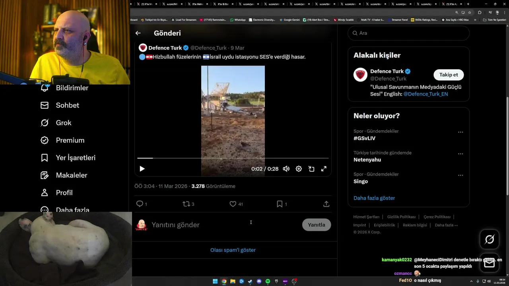Mute the video sound
The image size is (509, 286).
tap(286, 169)
